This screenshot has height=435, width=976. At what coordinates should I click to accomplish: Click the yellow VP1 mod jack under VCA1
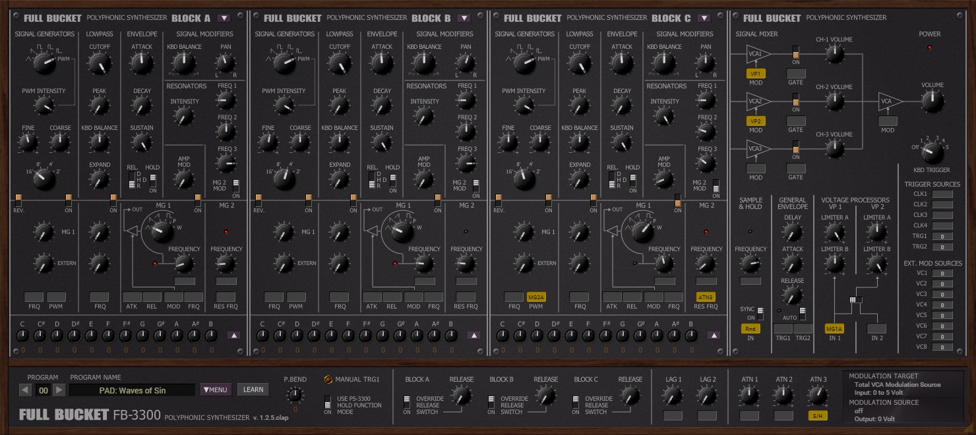(756, 74)
